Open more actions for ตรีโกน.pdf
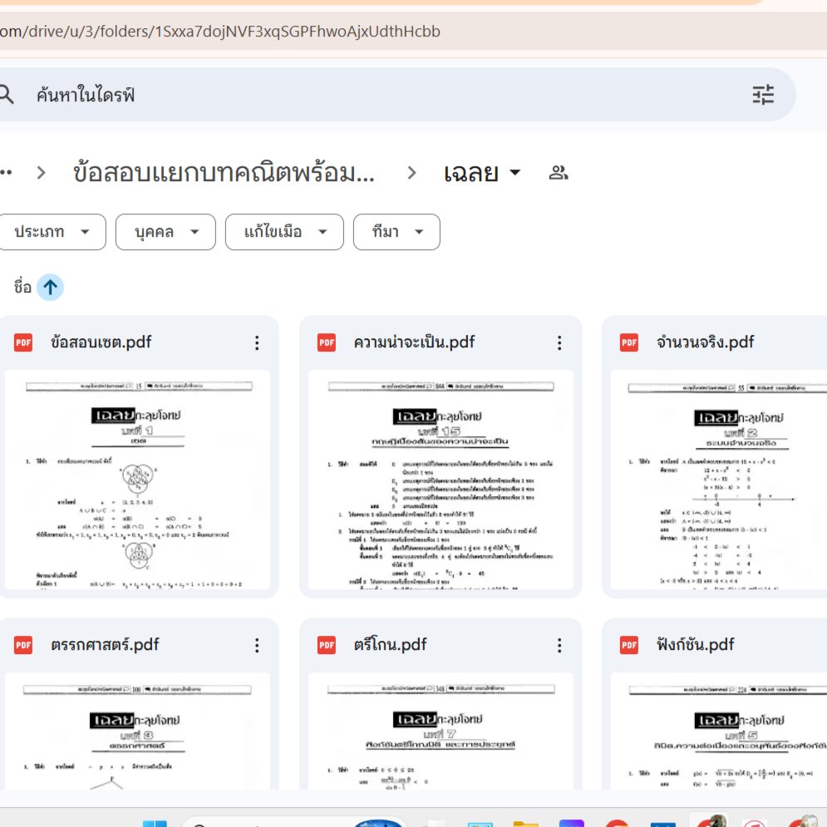The image size is (827, 827). [x=559, y=645]
